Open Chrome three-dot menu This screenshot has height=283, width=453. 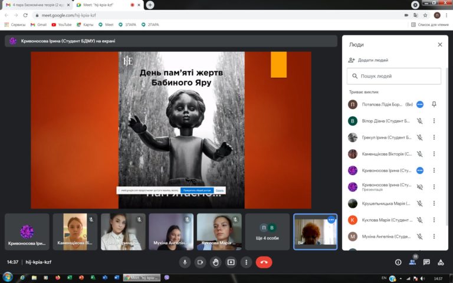pyautogui.click(x=447, y=15)
